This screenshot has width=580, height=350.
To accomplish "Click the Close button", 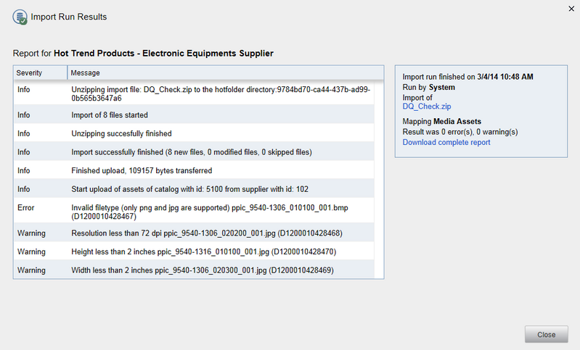I will click(547, 335).
